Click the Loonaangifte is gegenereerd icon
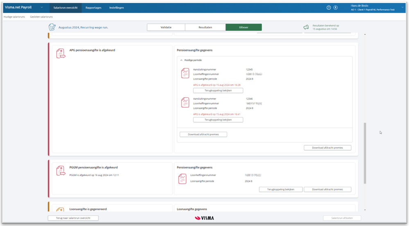 tap(60, 209)
